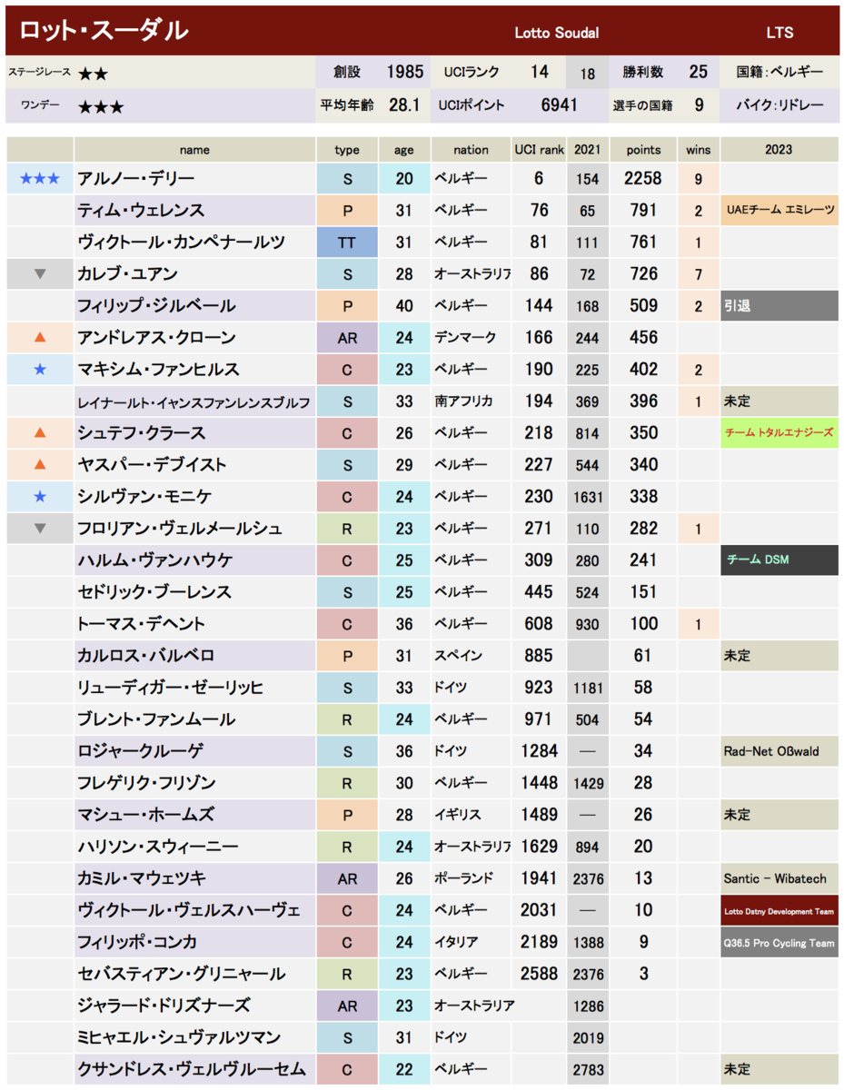The height and width of the screenshot is (1090, 844).
Task: Click the UCI points total 6941
Action: (x=559, y=105)
